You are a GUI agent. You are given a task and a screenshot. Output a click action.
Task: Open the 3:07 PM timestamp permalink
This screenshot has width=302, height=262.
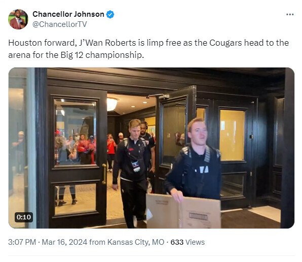point(22,242)
